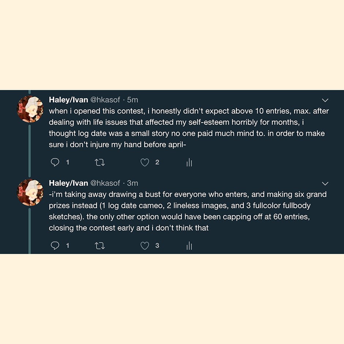The width and height of the screenshot is (344, 344).
Task: Click the Haley/Ivan name on the 5m tweet
Action: (68, 100)
